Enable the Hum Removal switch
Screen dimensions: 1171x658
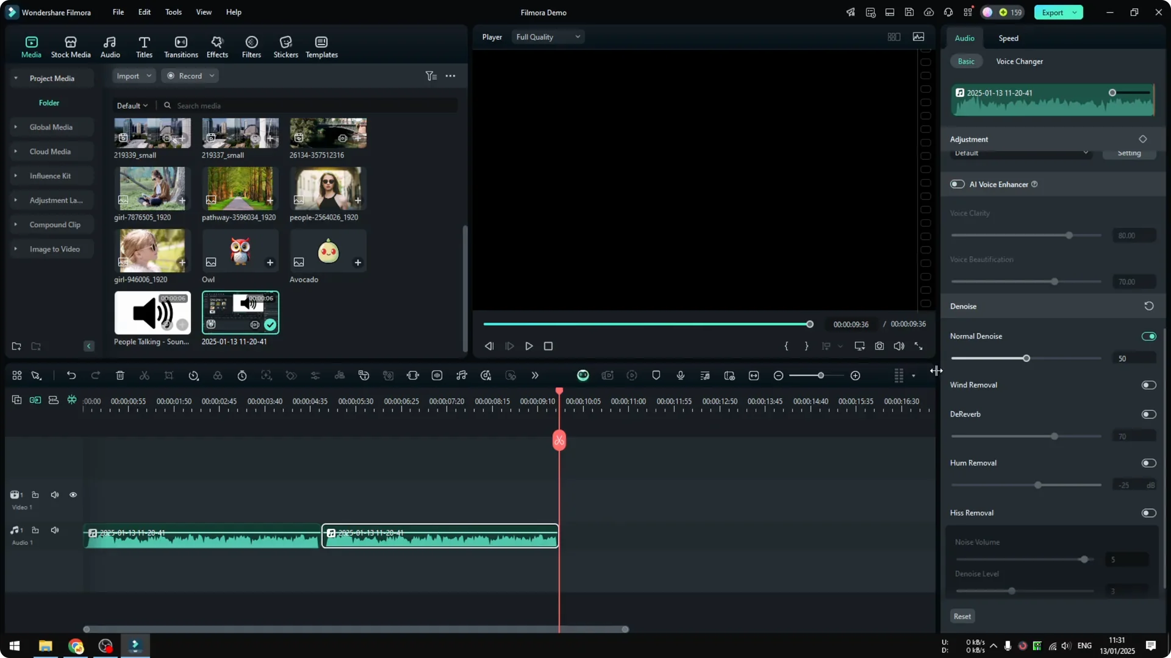point(1149,463)
